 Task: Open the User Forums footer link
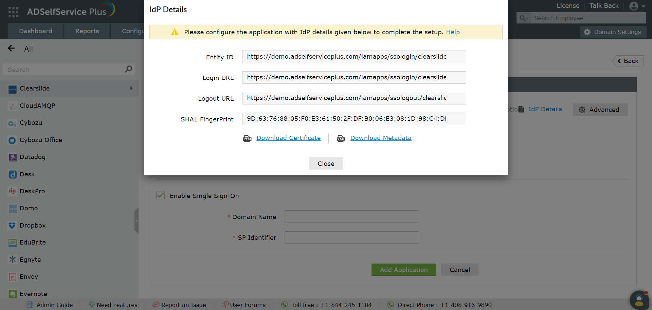pyautogui.click(x=248, y=305)
